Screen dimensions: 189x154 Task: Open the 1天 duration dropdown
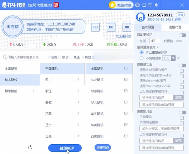pos(169,58)
